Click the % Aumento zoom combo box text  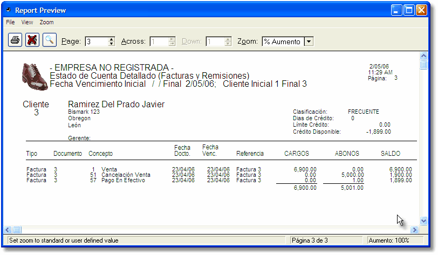282,42
